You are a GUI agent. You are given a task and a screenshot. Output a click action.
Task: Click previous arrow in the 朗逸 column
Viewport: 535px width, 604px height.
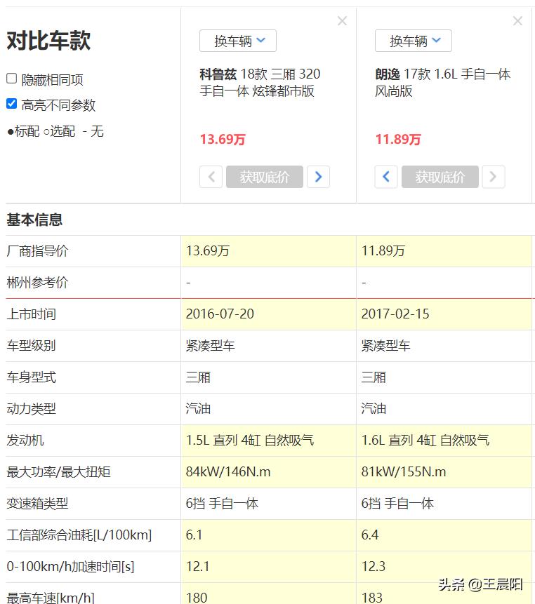click(386, 177)
